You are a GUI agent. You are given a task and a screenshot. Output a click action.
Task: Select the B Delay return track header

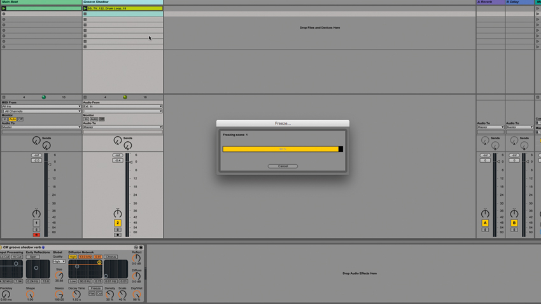click(519, 2)
